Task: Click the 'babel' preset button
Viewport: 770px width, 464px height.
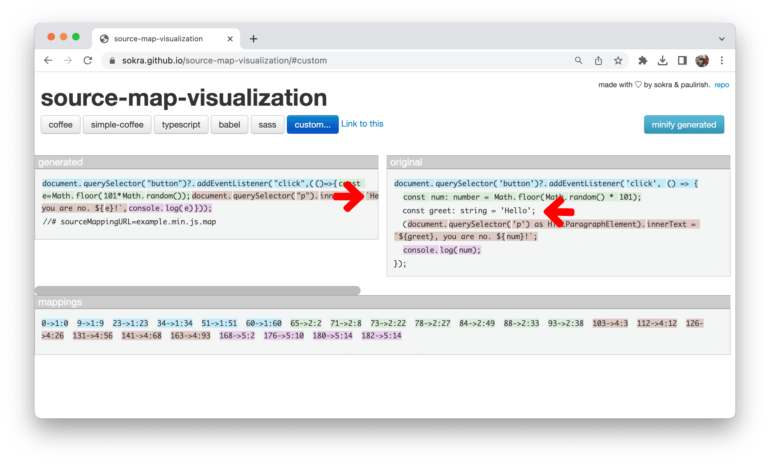Action: (x=229, y=124)
